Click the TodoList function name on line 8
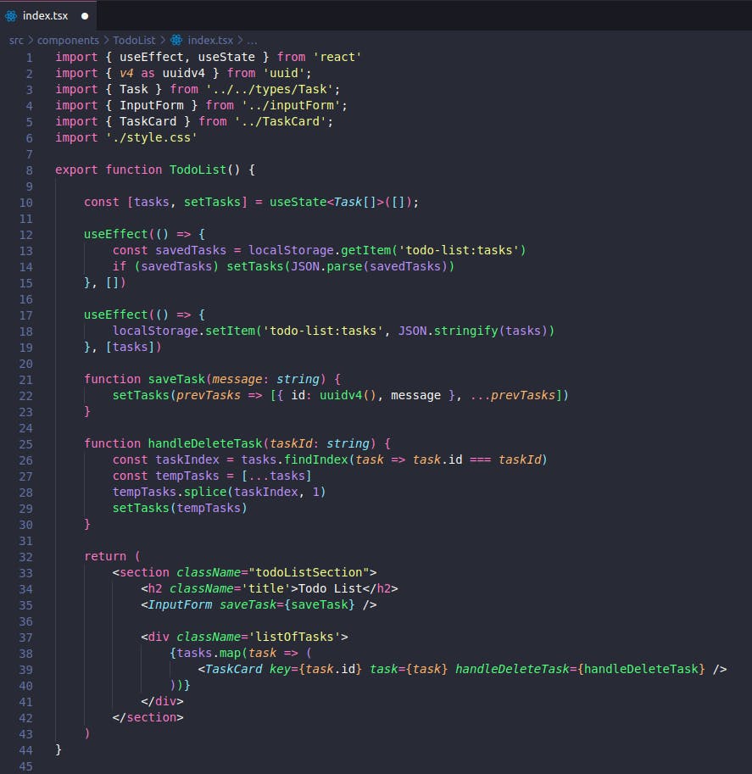 [198, 170]
